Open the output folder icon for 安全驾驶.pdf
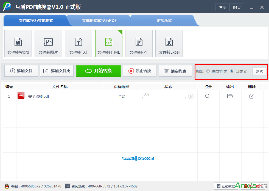The width and height of the screenshot is (269, 191). (230, 96)
